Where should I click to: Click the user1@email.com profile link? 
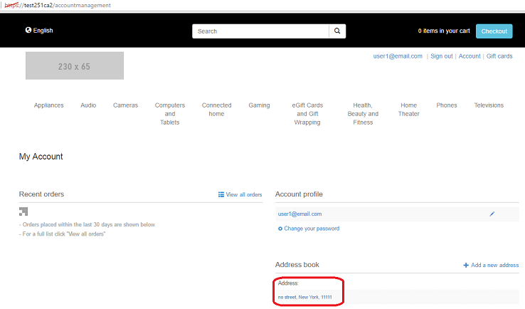[299, 214]
